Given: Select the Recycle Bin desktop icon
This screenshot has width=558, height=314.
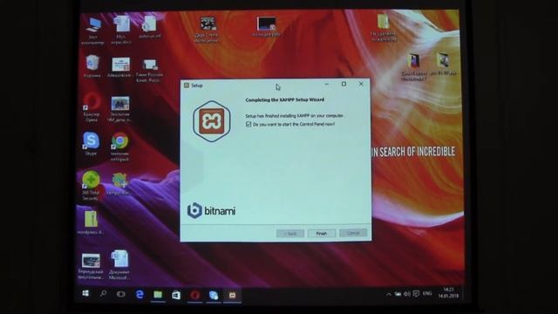Looking at the screenshot, I should point(92,66).
